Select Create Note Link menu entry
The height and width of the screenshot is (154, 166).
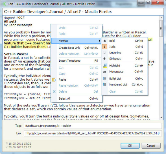point(77,48)
